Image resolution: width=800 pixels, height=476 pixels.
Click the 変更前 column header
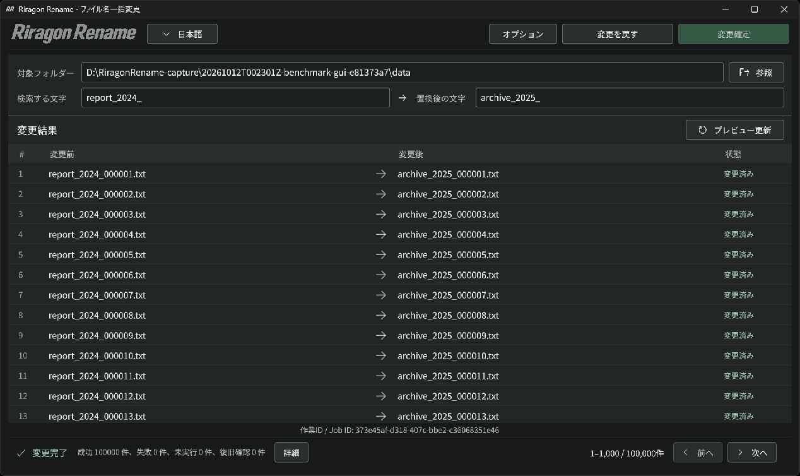62,154
